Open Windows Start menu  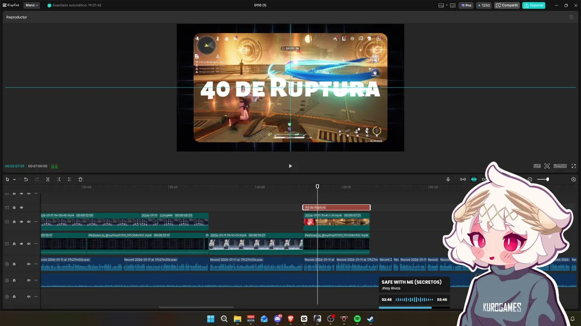coord(211,319)
